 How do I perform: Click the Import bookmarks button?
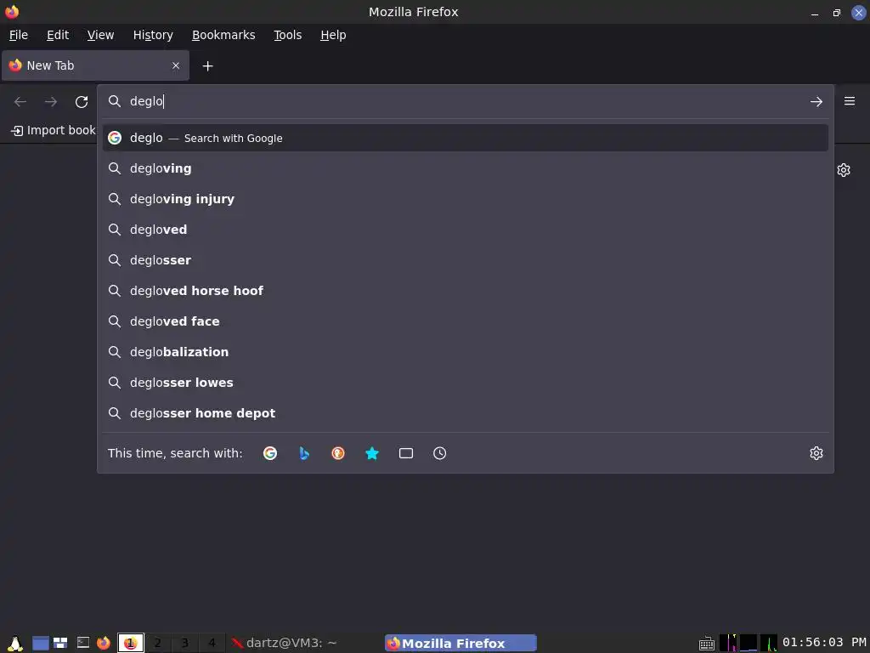click(54, 130)
